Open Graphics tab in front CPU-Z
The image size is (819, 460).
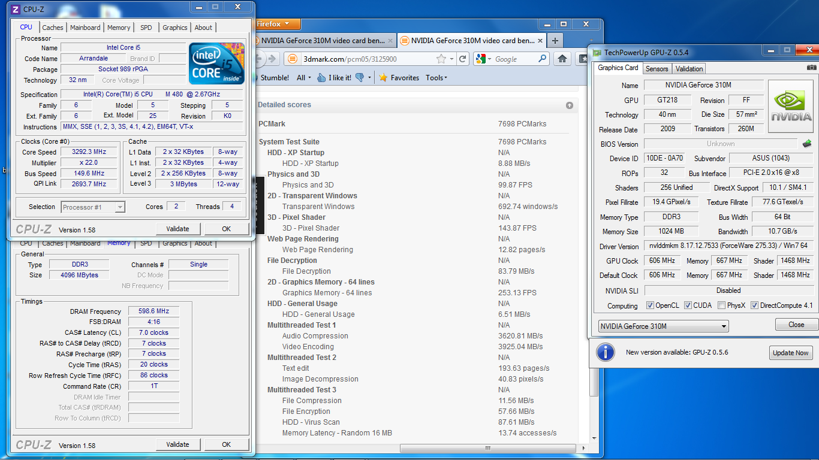(175, 28)
